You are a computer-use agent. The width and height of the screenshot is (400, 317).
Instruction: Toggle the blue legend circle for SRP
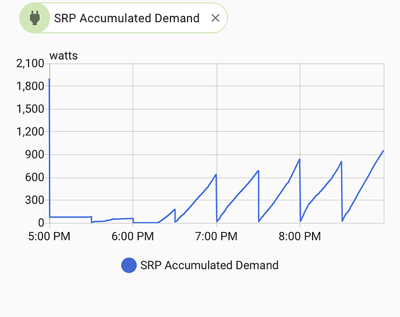pos(129,265)
